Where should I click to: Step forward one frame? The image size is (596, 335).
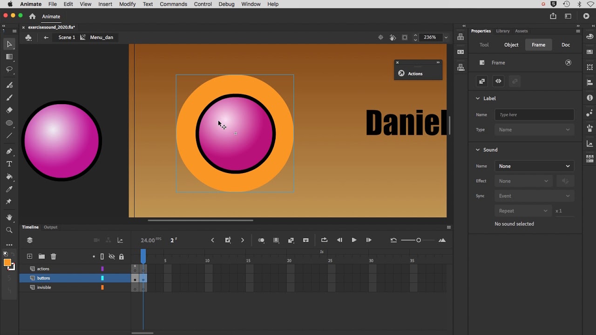[369, 240]
